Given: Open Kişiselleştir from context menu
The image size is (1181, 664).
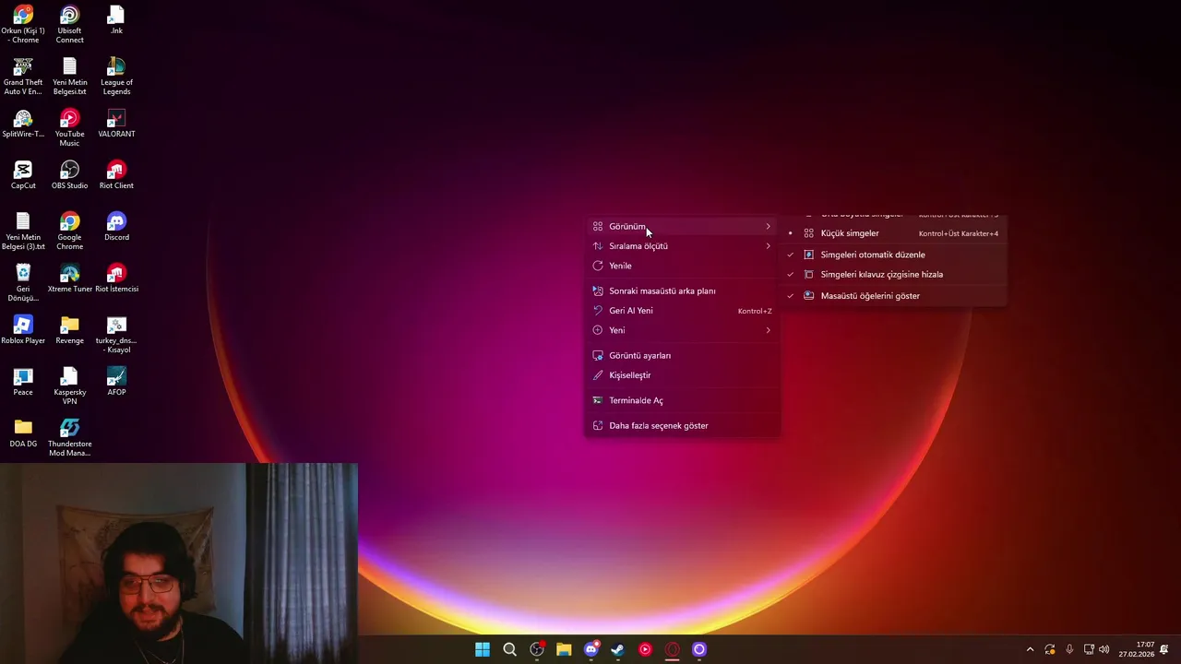Looking at the screenshot, I should 683,375.
